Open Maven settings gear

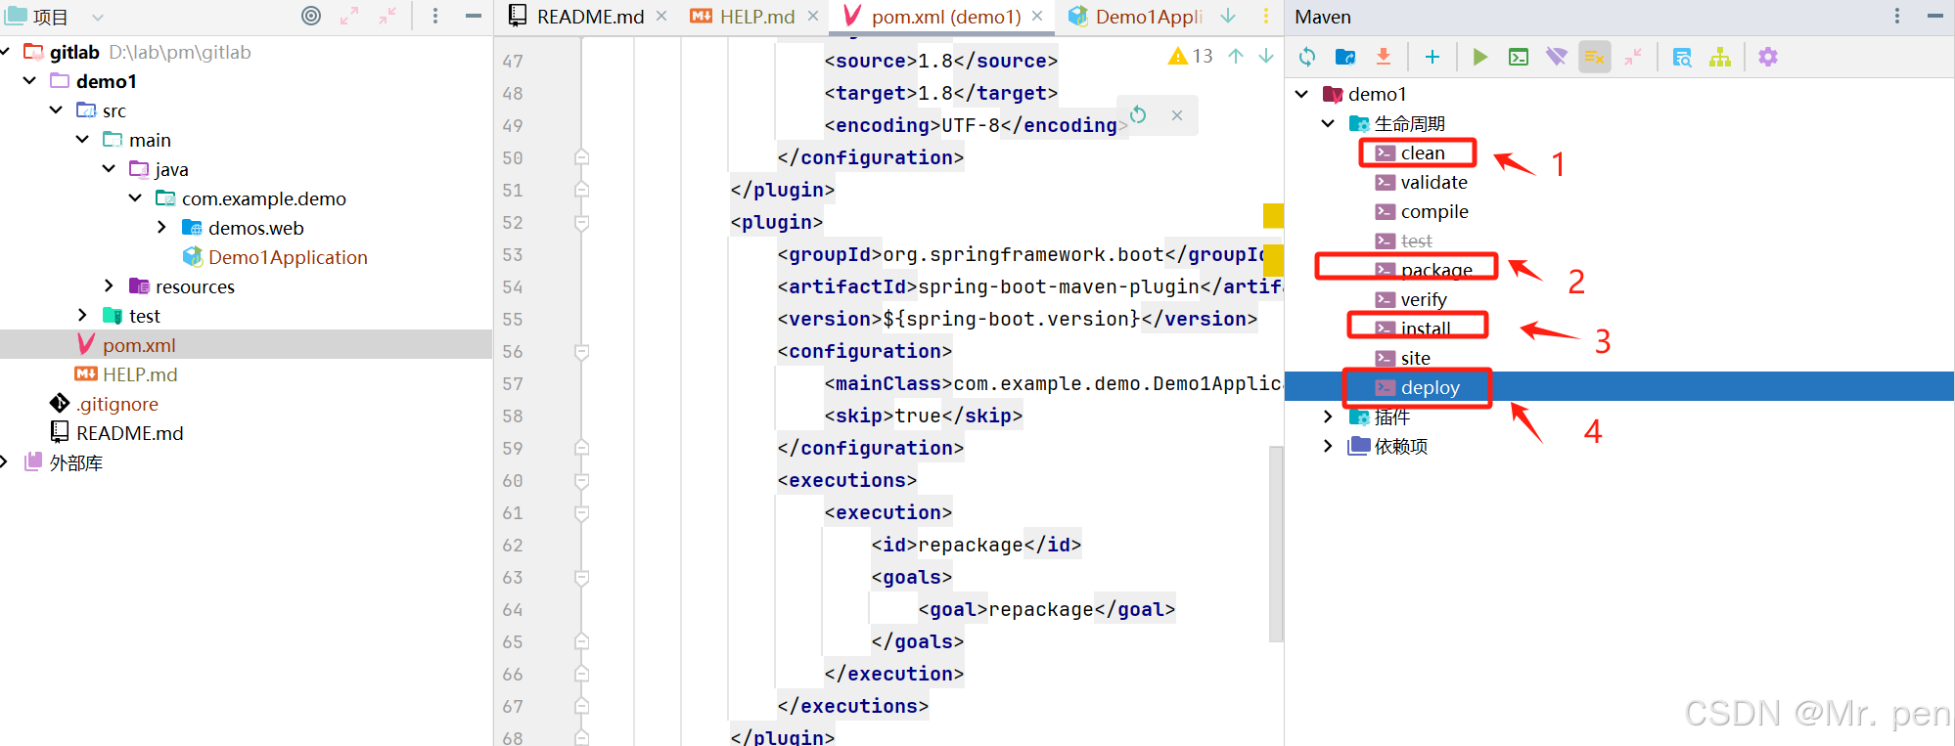tap(1768, 57)
